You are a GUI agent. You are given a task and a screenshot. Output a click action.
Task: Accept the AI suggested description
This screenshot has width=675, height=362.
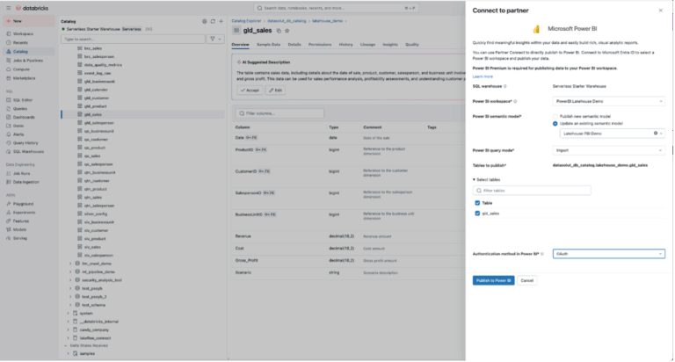(x=250, y=90)
